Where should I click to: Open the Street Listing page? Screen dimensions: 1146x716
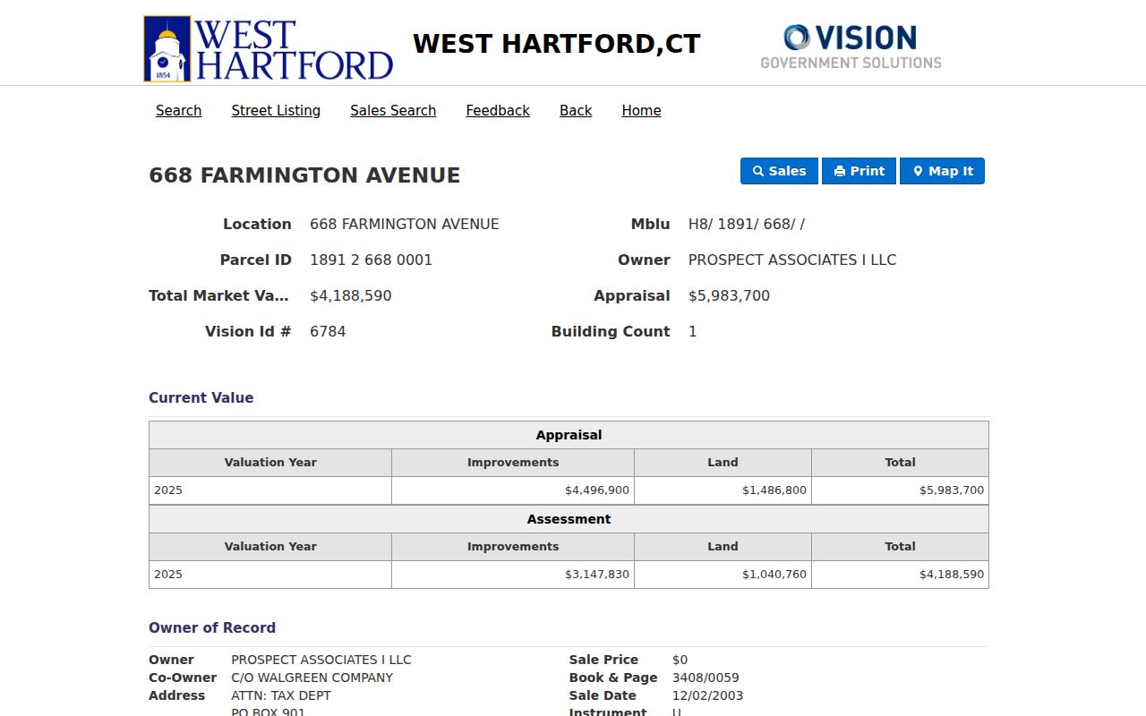[x=276, y=110]
